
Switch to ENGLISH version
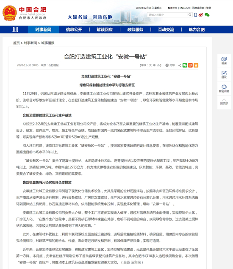(185, 8)
